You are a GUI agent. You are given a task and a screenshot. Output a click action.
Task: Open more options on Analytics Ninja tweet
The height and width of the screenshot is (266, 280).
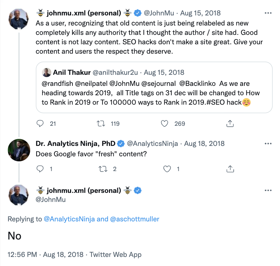point(268,144)
